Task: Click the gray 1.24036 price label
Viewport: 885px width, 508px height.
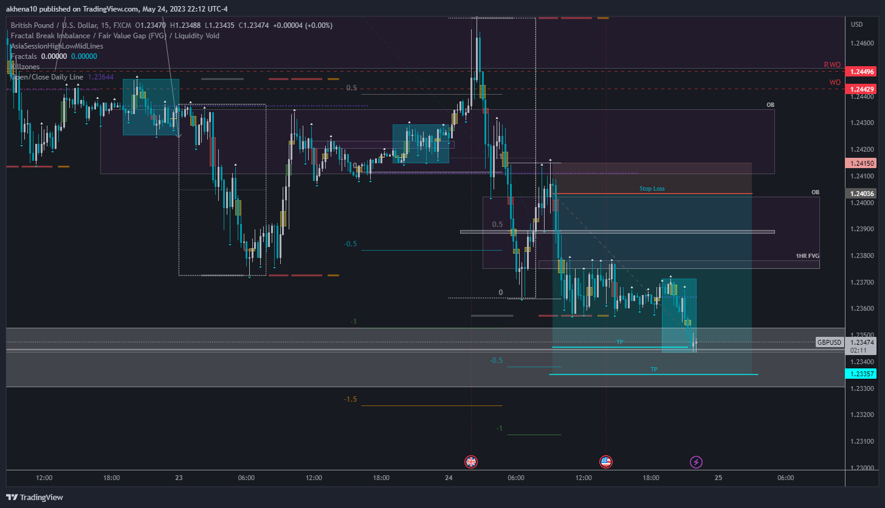Action: pos(863,194)
